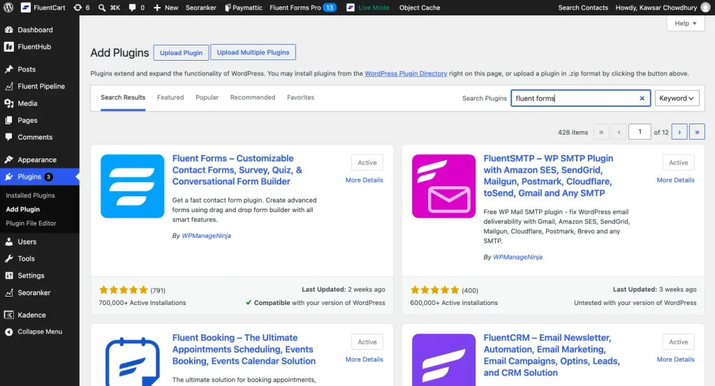Collapse the admin sidebar menu
Image resolution: width=715 pixels, height=386 pixels.
point(40,332)
